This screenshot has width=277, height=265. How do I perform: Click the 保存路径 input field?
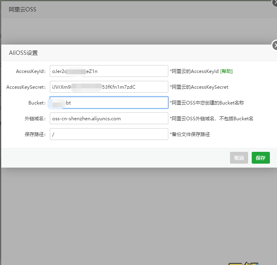tap(109, 134)
